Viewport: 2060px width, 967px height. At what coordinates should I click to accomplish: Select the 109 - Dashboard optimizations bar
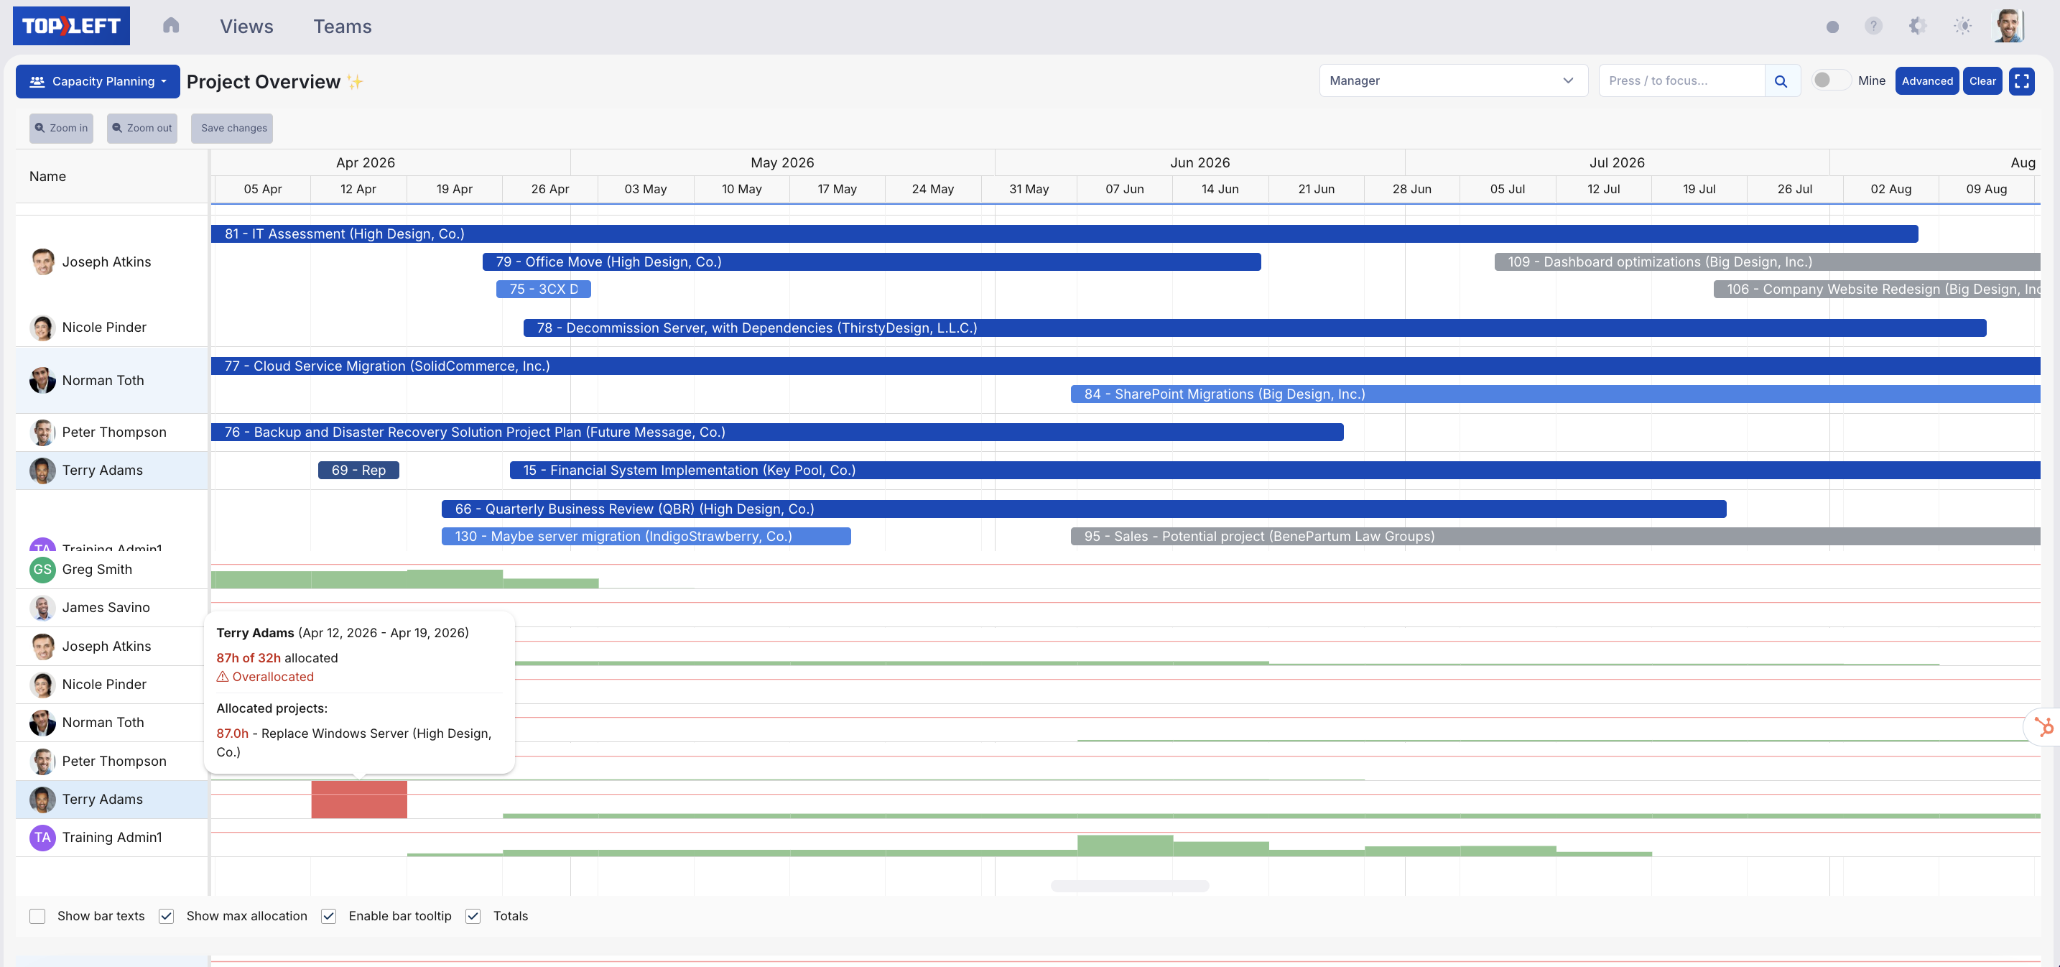click(1768, 262)
